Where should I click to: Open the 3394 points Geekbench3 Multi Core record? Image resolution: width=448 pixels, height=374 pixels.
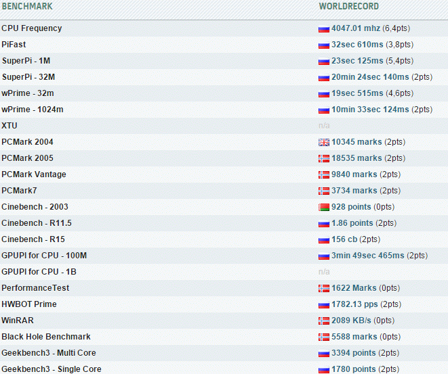click(353, 353)
